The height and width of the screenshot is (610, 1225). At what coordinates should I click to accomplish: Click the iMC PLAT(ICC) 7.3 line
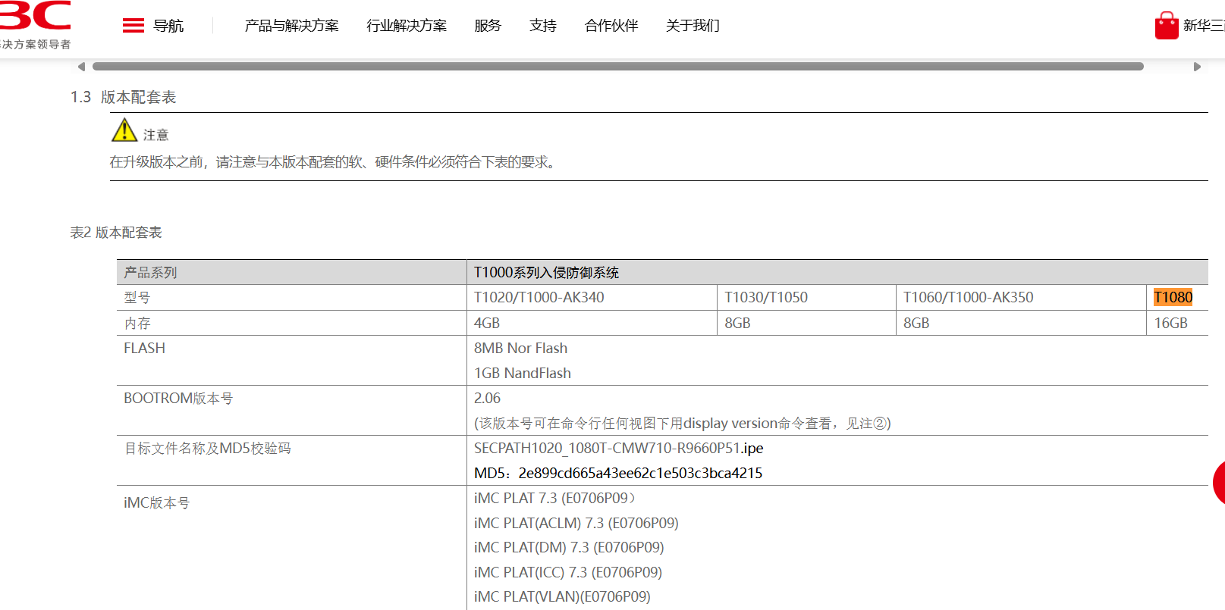(x=568, y=572)
